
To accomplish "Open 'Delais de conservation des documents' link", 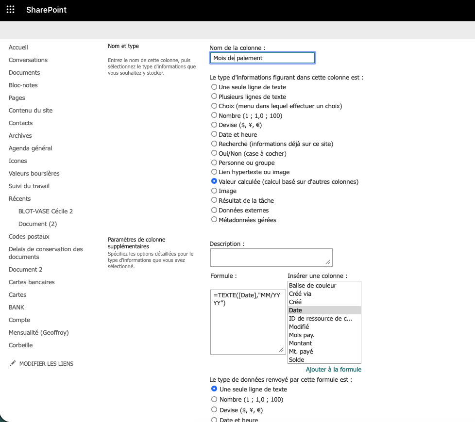I will click(x=46, y=253).
